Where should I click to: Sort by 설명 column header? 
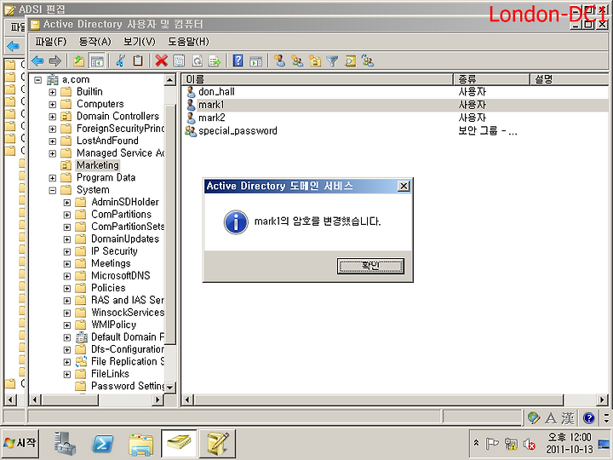pyautogui.click(x=570, y=79)
